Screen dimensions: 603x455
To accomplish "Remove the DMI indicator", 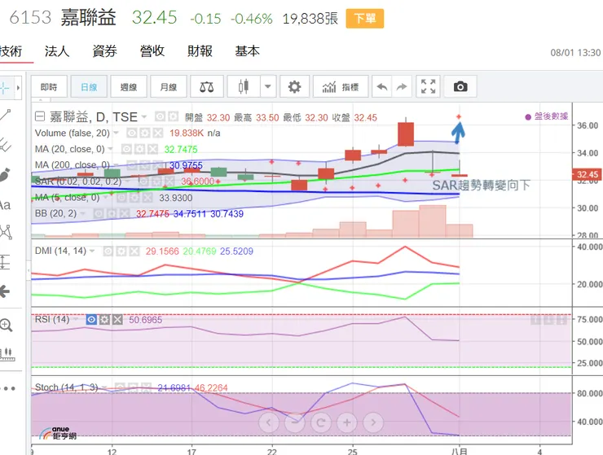I will point(134,252).
